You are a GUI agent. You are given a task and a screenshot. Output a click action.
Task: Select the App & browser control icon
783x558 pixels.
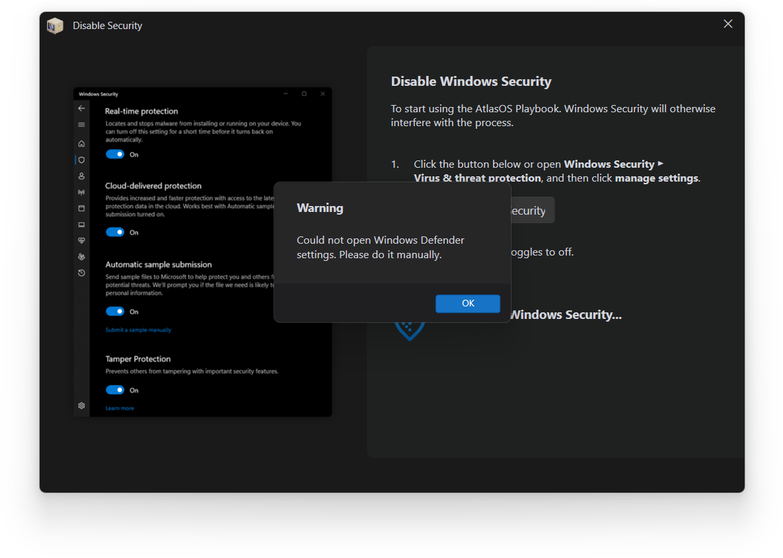pyautogui.click(x=81, y=208)
